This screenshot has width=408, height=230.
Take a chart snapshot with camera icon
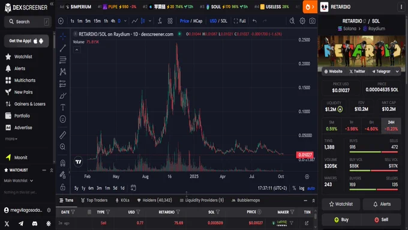pyautogui.click(x=312, y=21)
